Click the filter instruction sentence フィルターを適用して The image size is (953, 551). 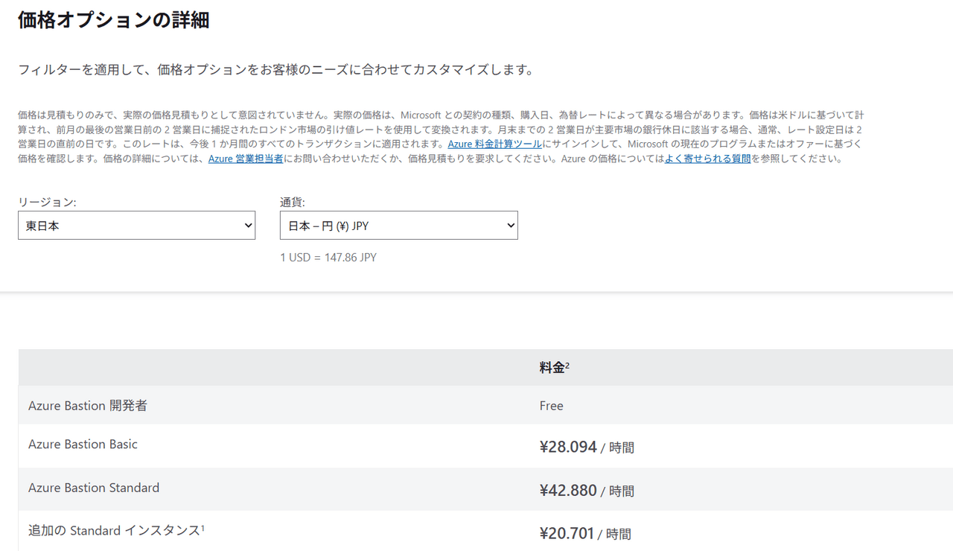276,70
